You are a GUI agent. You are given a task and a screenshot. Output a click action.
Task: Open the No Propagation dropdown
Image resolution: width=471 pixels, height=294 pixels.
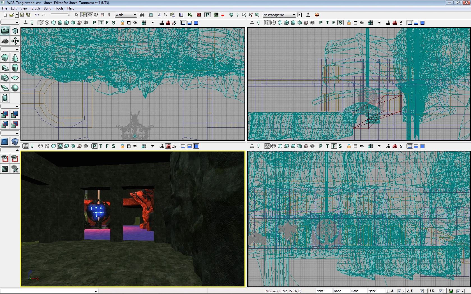pos(279,15)
